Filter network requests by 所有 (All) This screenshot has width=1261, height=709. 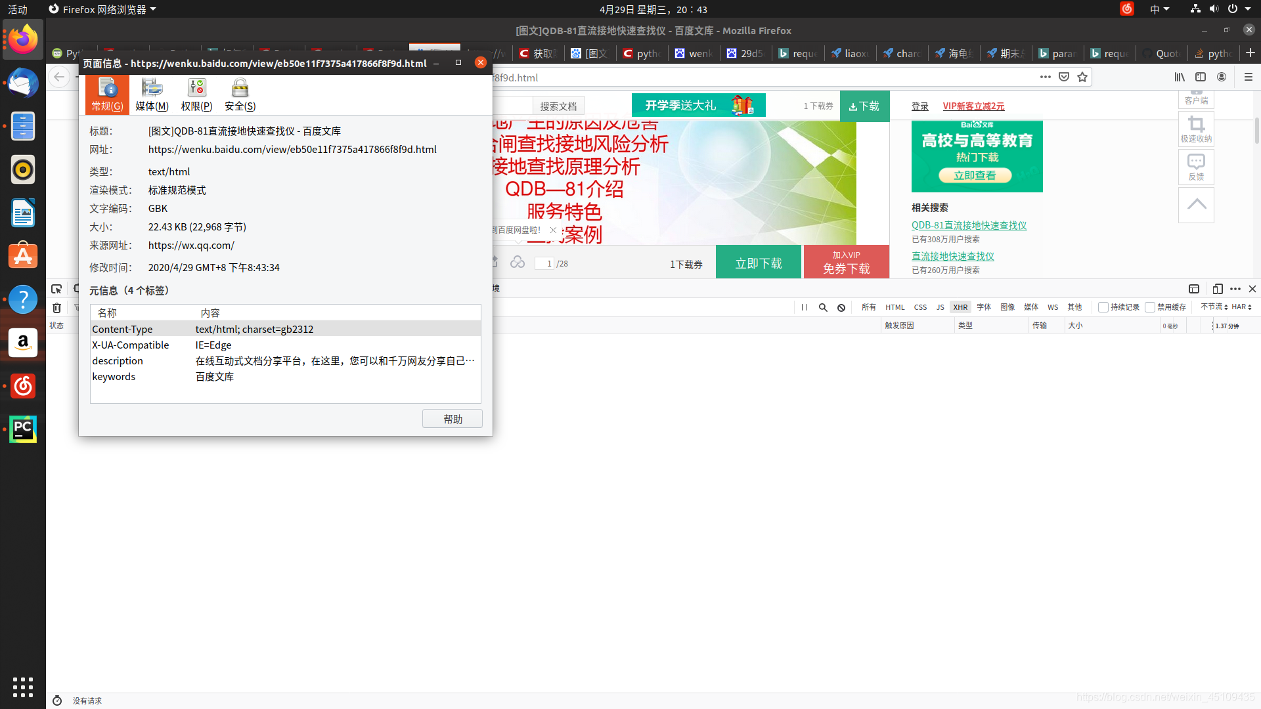pos(868,307)
